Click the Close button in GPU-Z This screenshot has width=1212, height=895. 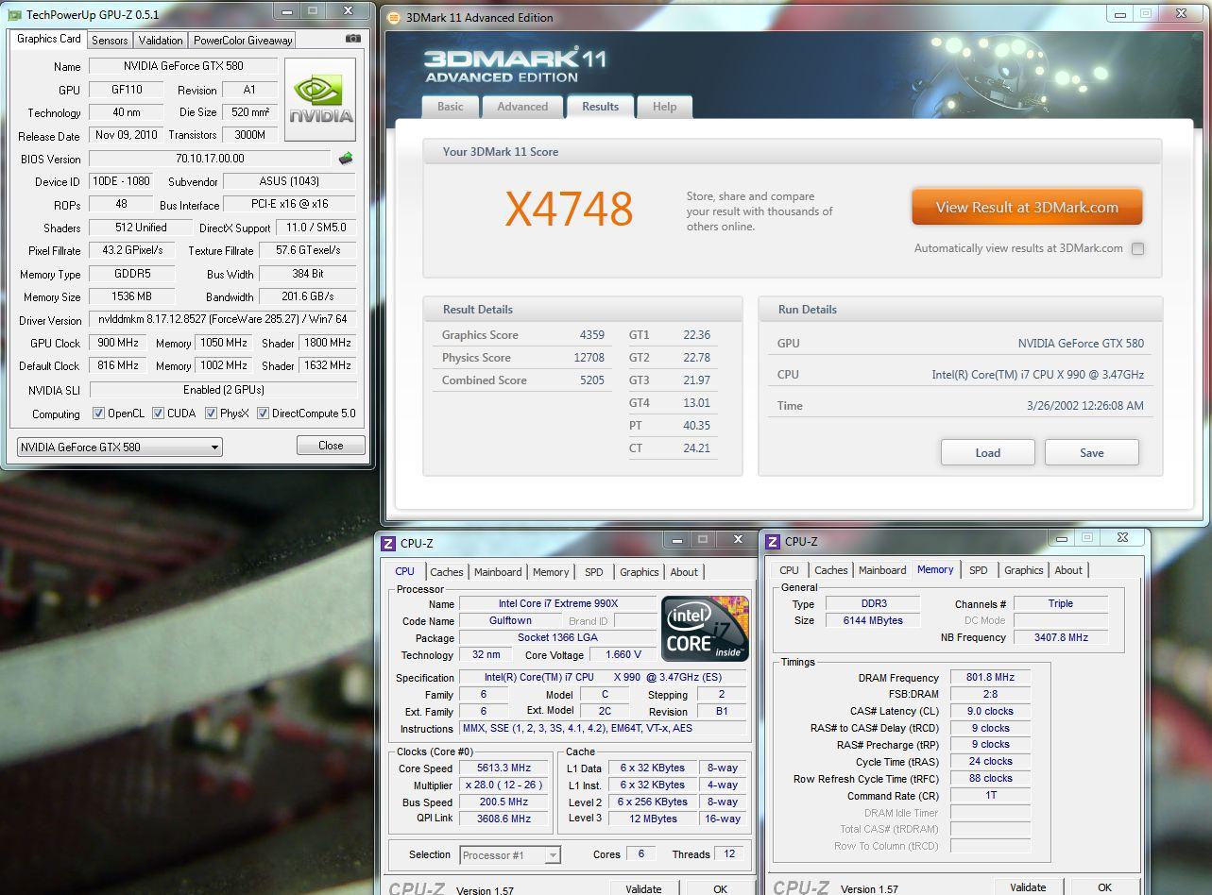331,446
